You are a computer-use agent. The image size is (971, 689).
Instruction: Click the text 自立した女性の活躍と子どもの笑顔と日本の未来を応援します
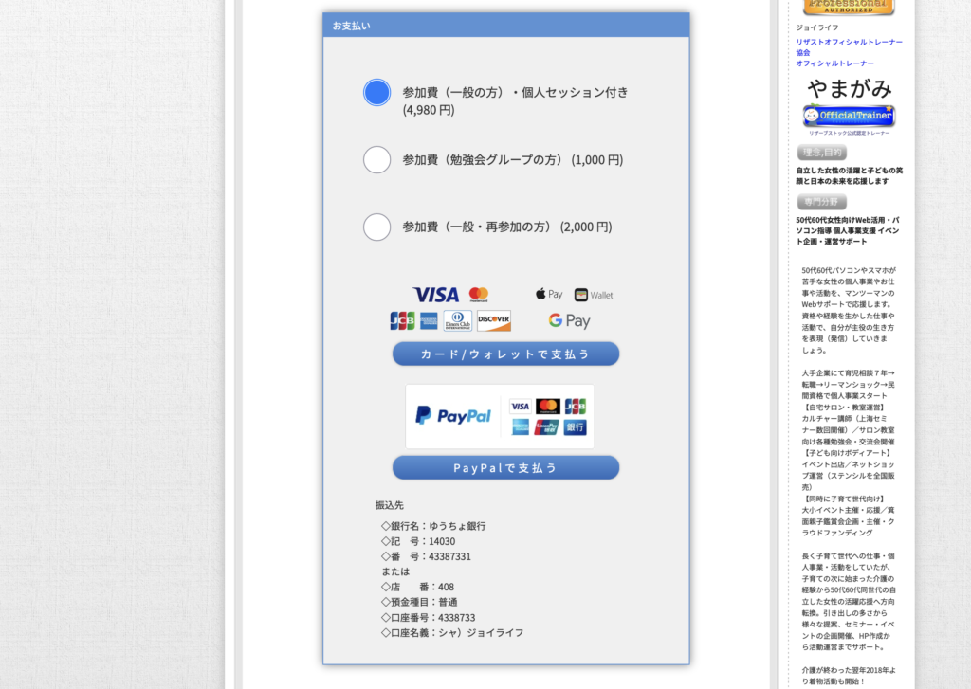tap(849, 176)
